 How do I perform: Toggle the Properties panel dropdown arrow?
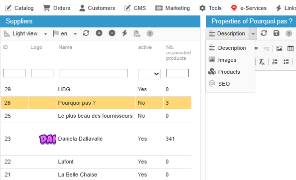(253, 34)
